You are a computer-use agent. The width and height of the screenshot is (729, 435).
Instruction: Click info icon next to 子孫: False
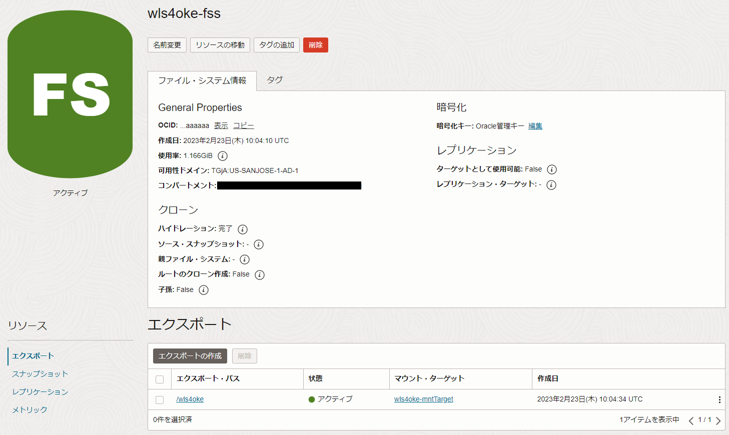204,290
